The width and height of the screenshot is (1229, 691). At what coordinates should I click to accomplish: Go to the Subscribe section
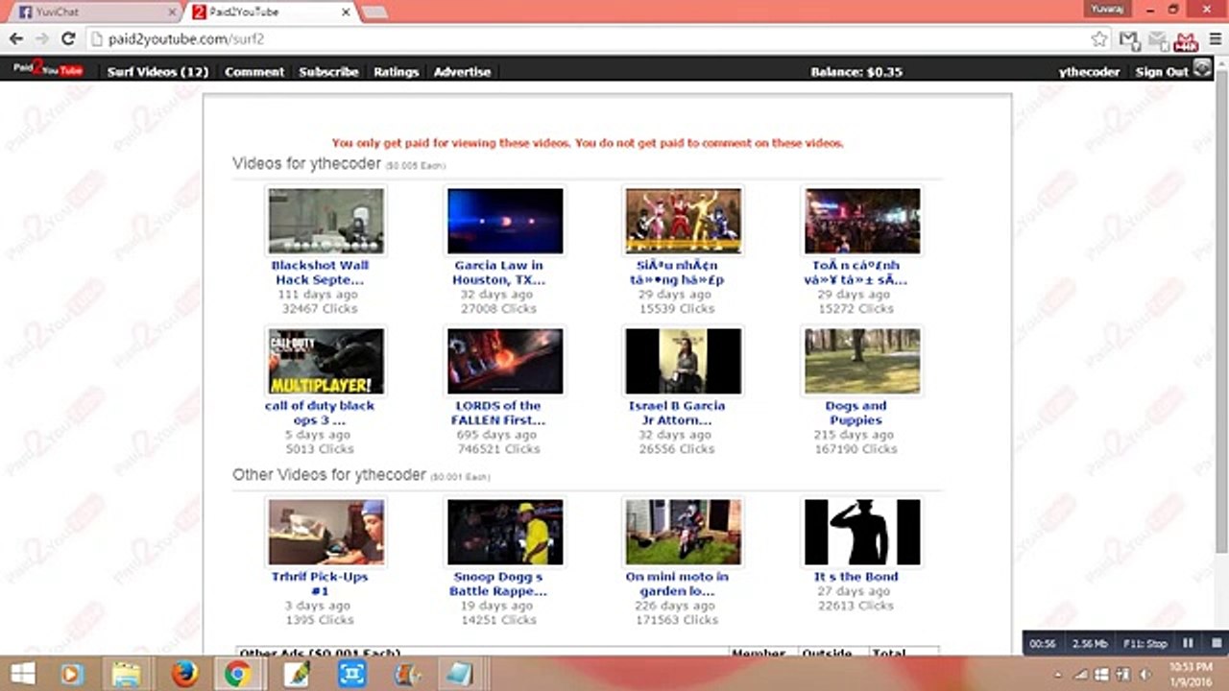point(328,72)
